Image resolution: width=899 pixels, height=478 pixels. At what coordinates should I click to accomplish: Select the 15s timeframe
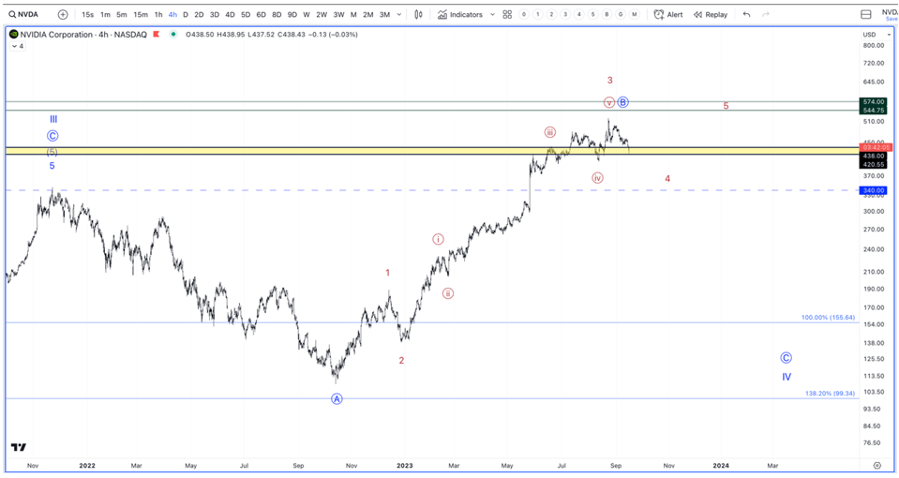click(x=87, y=14)
